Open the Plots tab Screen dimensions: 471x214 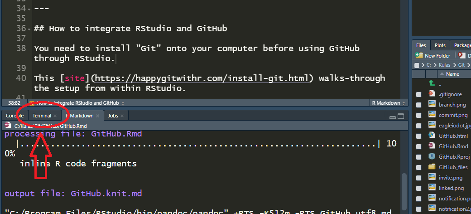pos(440,45)
